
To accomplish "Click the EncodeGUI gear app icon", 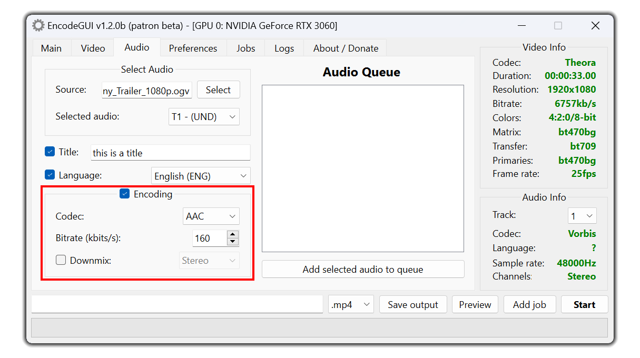I will pyautogui.click(x=38, y=25).
